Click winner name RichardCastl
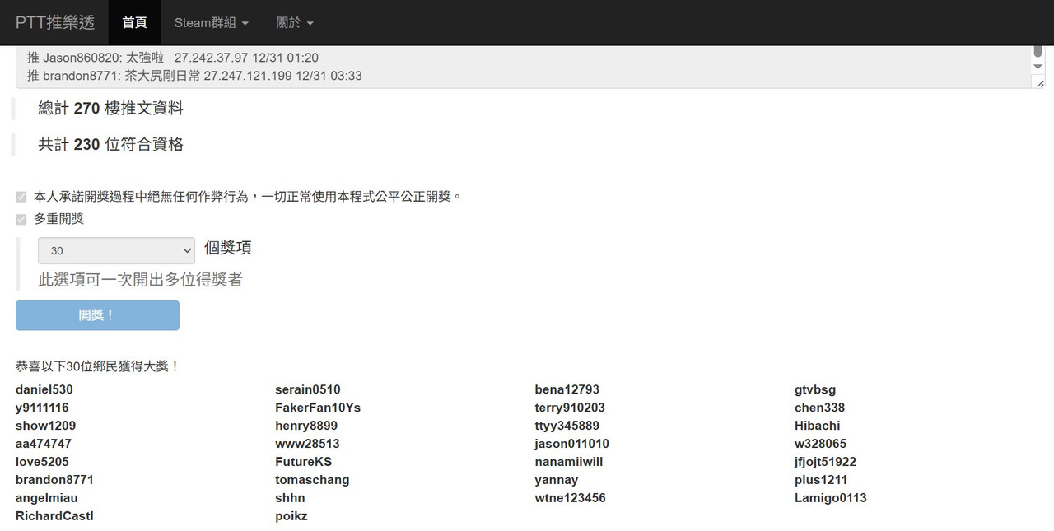1054x531 pixels. tap(54, 516)
